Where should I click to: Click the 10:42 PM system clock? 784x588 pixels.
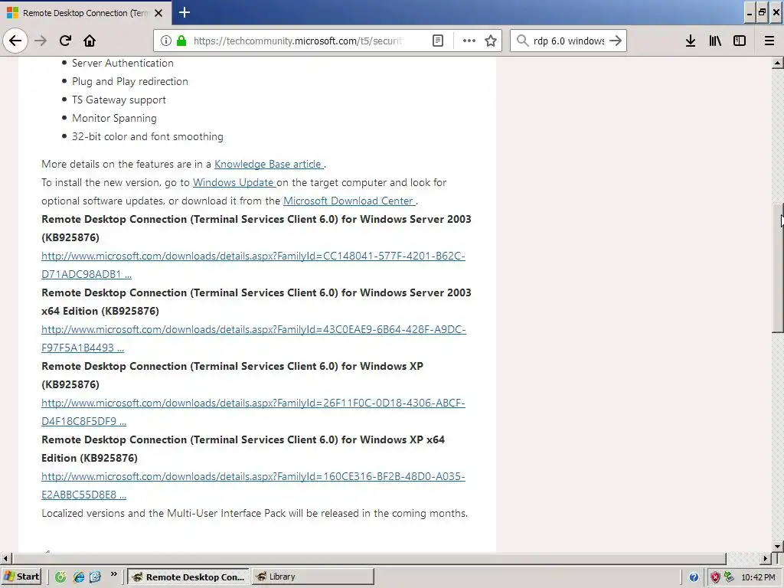(759, 577)
